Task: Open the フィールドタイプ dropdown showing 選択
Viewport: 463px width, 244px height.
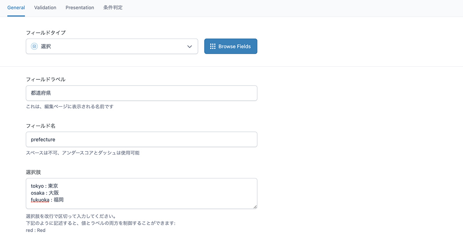Action: click(112, 46)
